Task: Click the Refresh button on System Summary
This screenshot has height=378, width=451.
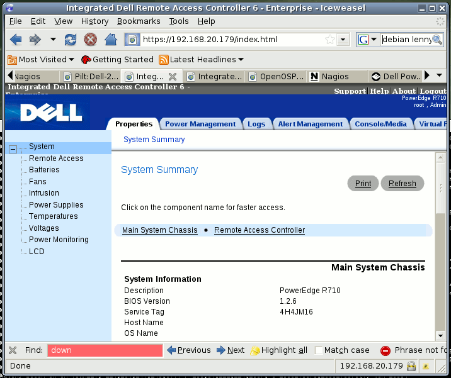Action: coord(402,183)
